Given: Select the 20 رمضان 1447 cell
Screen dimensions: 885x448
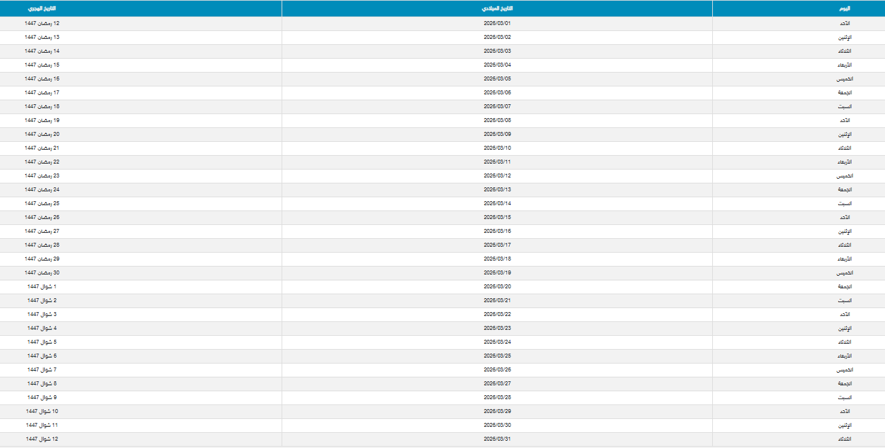Looking at the screenshot, I should 42,134.
